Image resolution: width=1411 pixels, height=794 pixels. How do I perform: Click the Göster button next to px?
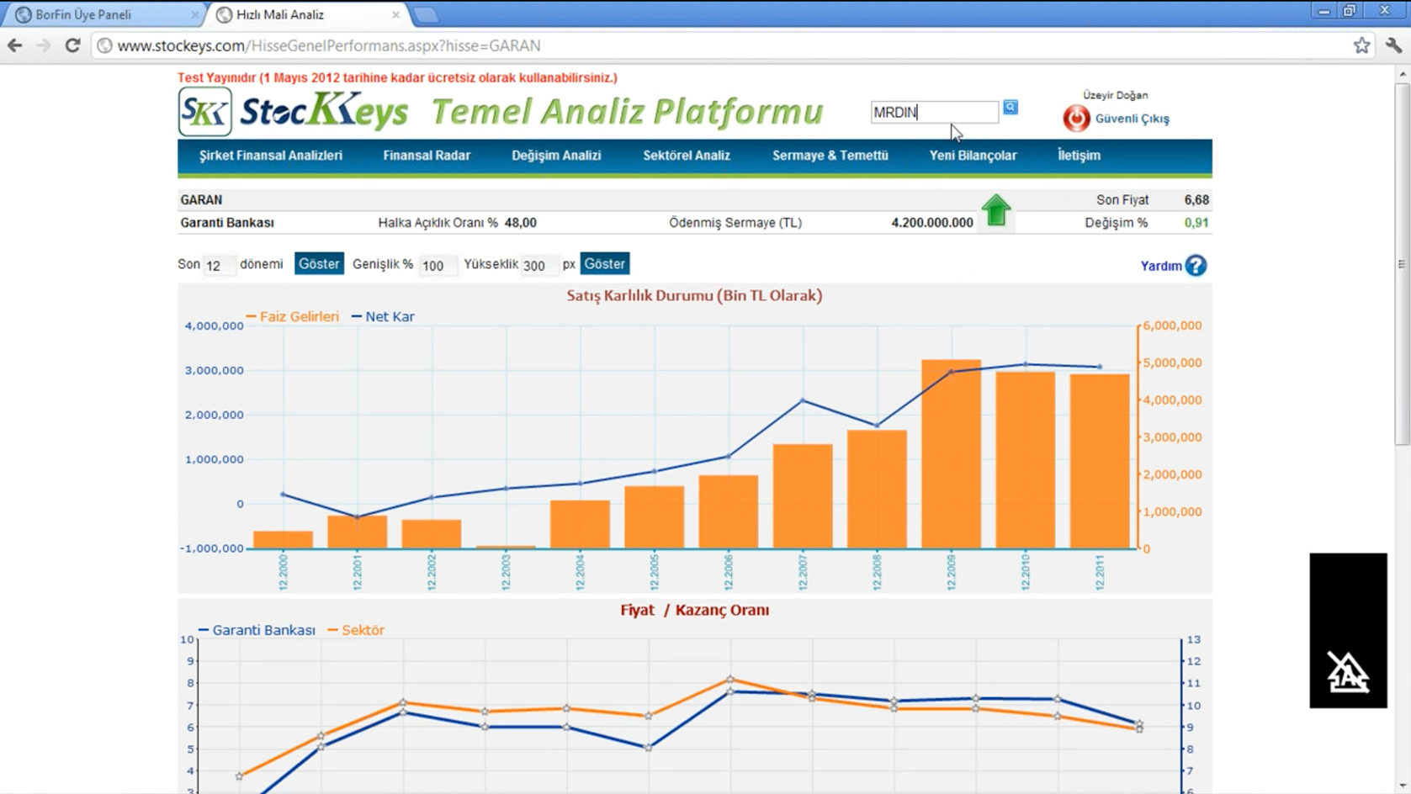click(x=605, y=264)
